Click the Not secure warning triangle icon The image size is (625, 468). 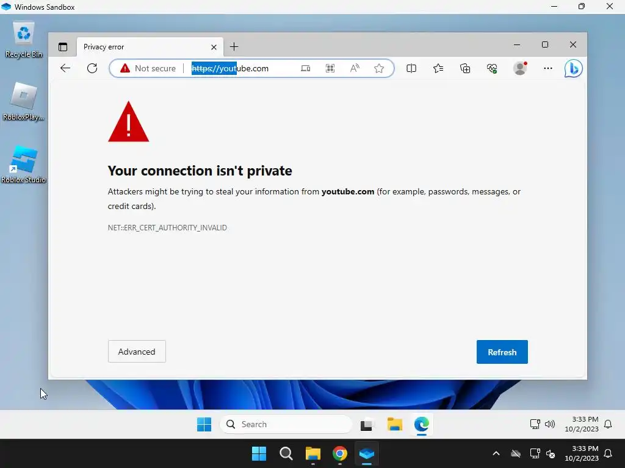tap(125, 68)
